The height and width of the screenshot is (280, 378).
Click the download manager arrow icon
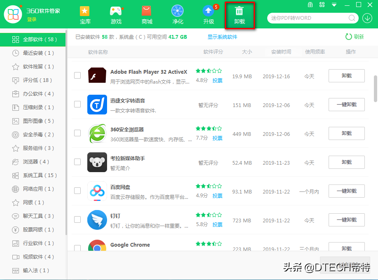pyautogui.click(x=367, y=18)
